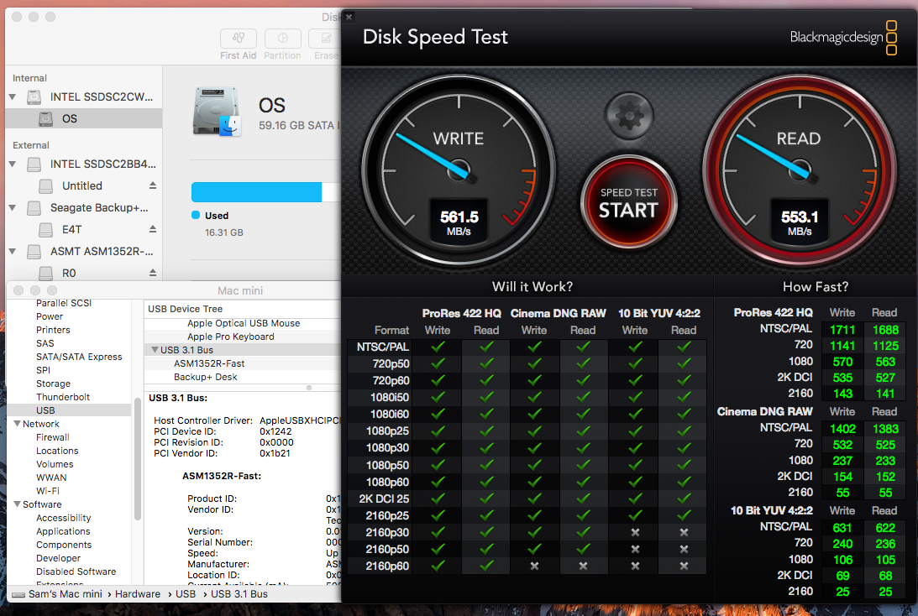Viewport: 918px width, 616px height.
Task: Click the 2K DCI 25 row label
Action: pyautogui.click(x=384, y=499)
